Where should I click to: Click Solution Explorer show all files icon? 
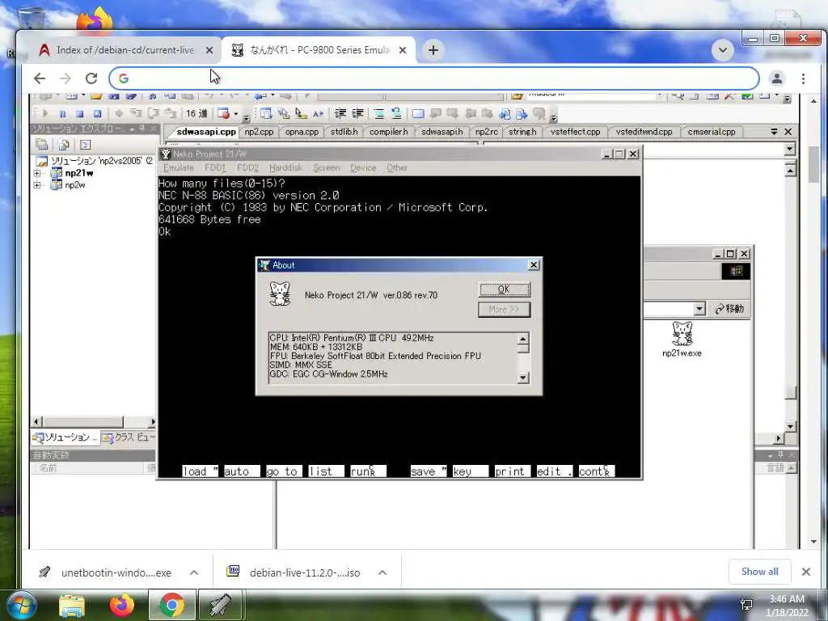64,144
